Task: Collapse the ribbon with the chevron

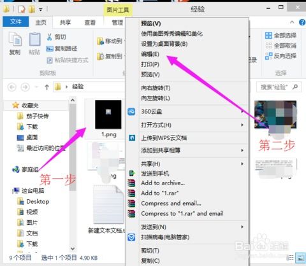Action: click(x=292, y=22)
